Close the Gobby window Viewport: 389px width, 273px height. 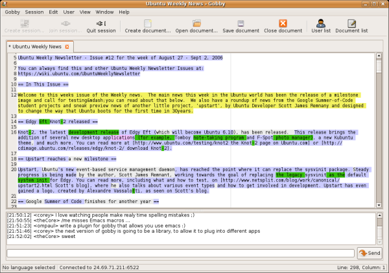(x=383, y=4)
